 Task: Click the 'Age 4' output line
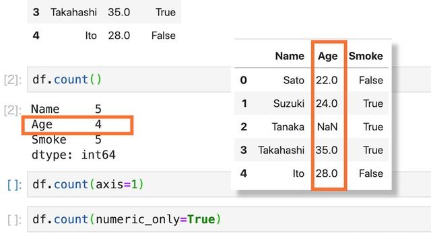(67, 124)
